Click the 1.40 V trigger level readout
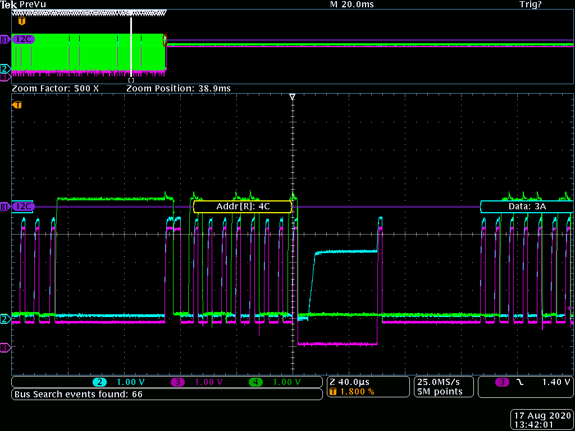Viewport: 575px width, 431px height. (x=555, y=382)
